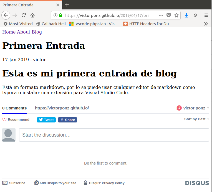Image resolution: width=212 pixels, height=192 pixels.
Task: Go back to the previous page
Action: (6, 15)
